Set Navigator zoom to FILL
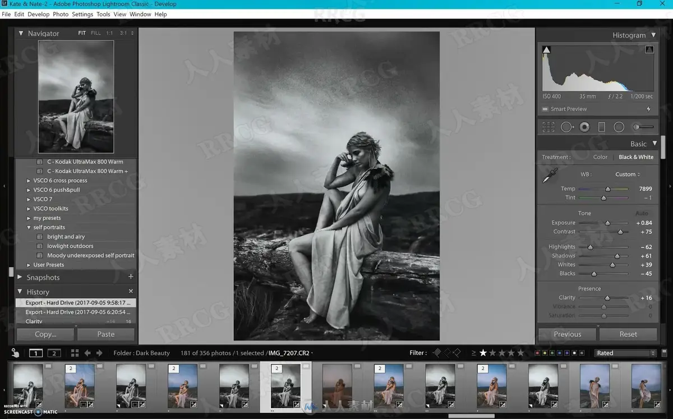Screen dimensions: 673x419 (x=96, y=33)
